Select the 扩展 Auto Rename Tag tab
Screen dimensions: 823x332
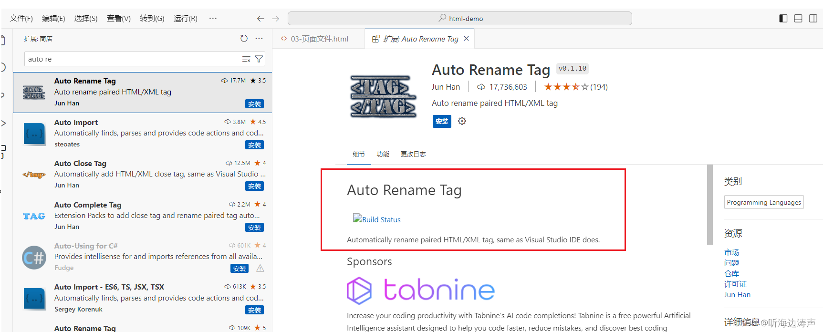click(420, 39)
